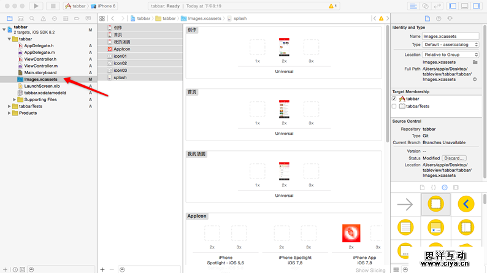This screenshot has width=487, height=273.
Task: Expand the Supporting Files group
Action: pos(15,99)
